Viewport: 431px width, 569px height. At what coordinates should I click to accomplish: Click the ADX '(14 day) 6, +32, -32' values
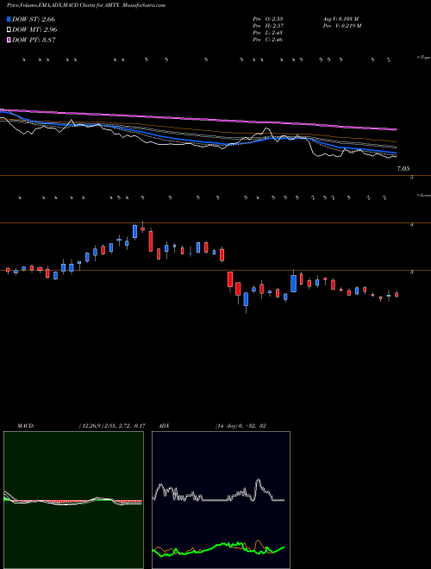point(240,426)
